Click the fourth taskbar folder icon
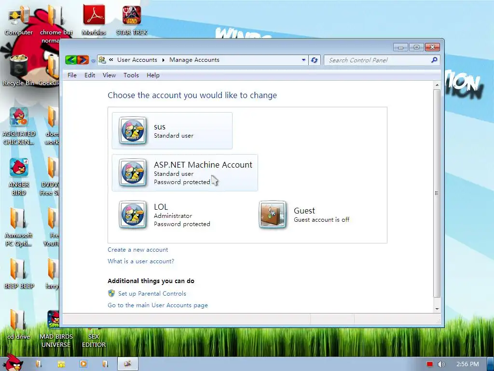 (106, 364)
